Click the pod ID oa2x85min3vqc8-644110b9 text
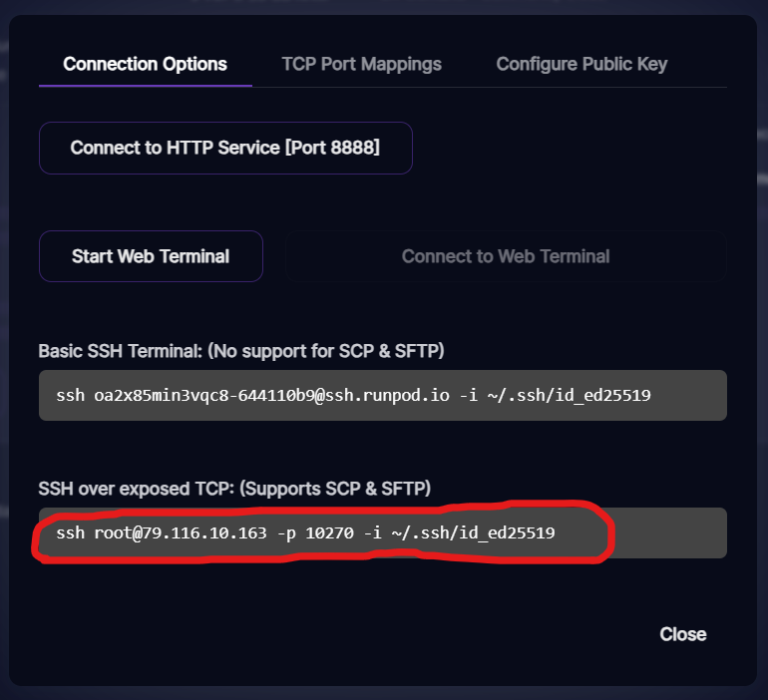Image resolution: width=768 pixels, height=700 pixels. tap(204, 395)
